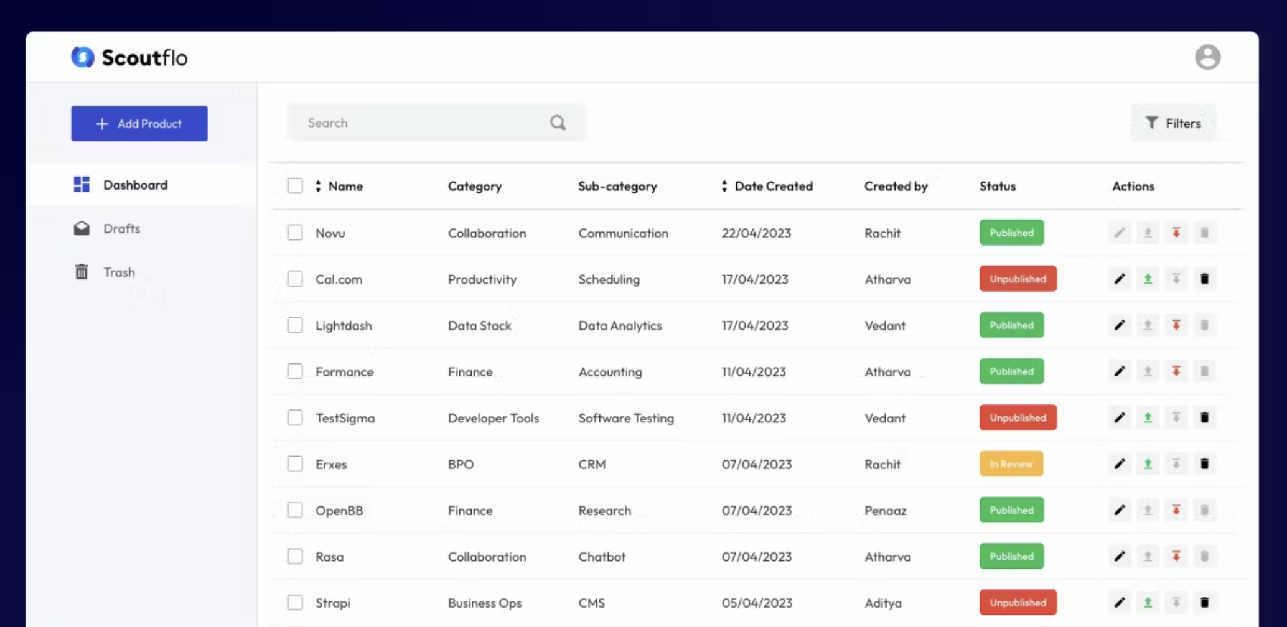Unpublish Formance via red arrow icon
1287x627 pixels.
(1176, 371)
